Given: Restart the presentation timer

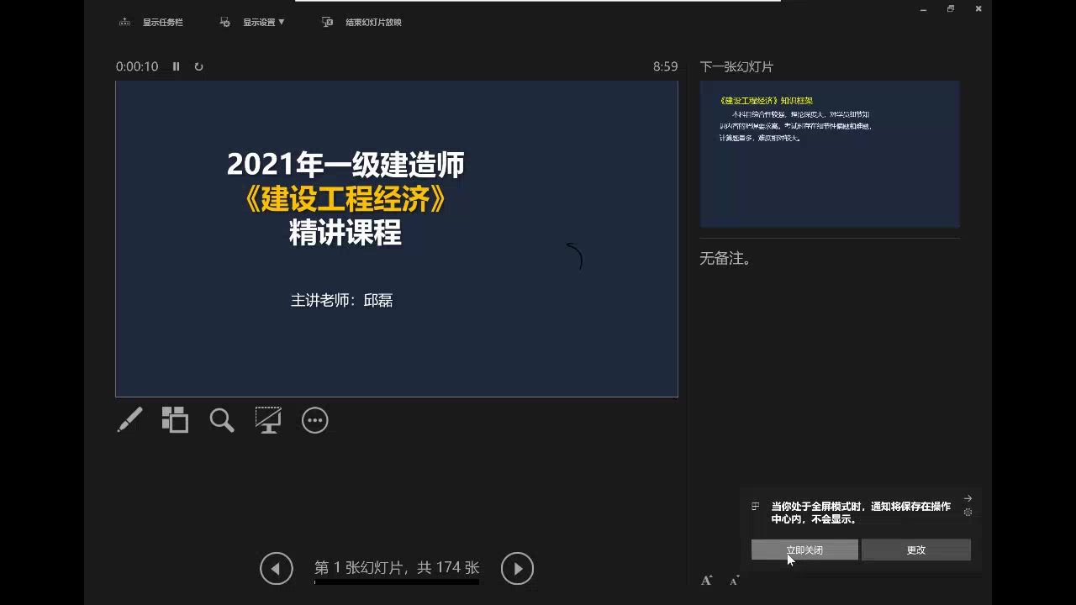Looking at the screenshot, I should 198,66.
